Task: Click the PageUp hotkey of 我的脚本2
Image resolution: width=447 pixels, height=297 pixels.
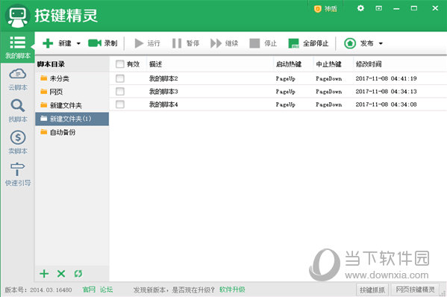Action: click(285, 78)
